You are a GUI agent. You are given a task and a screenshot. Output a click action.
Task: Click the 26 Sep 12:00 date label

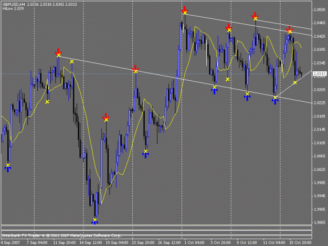(x=169, y=243)
